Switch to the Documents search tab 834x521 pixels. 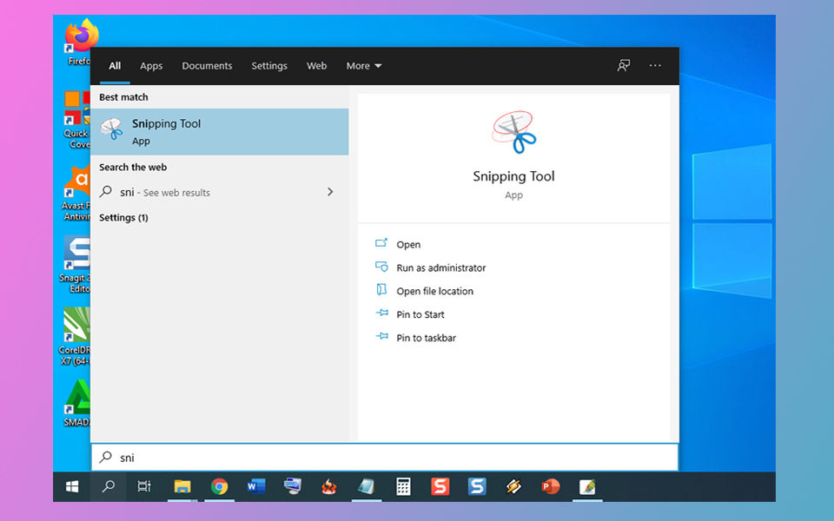click(x=207, y=65)
